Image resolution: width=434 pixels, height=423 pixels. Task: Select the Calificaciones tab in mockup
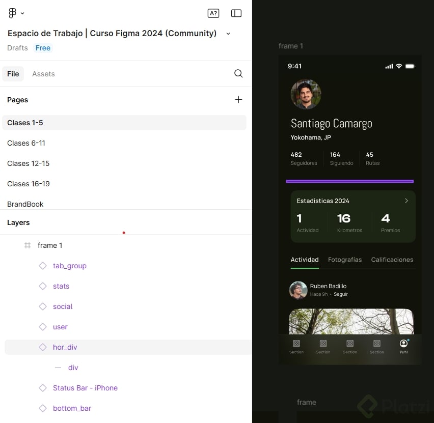(392, 260)
